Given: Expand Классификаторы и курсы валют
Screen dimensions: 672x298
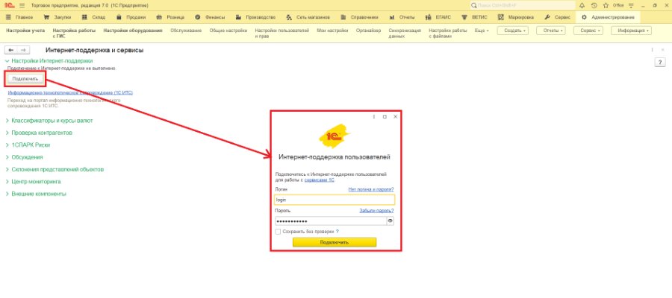Looking at the screenshot, I should [x=49, y=121].
